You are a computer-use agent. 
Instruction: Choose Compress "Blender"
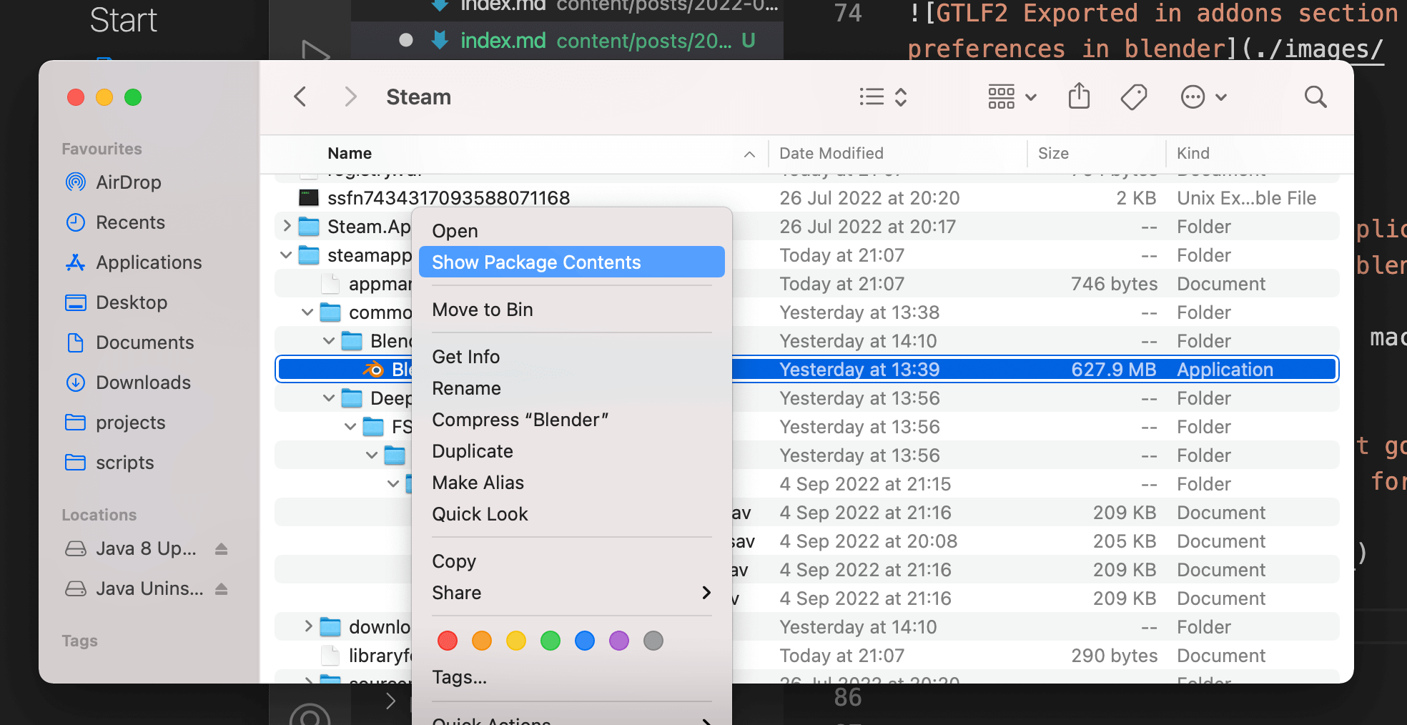tap(572, 420)
